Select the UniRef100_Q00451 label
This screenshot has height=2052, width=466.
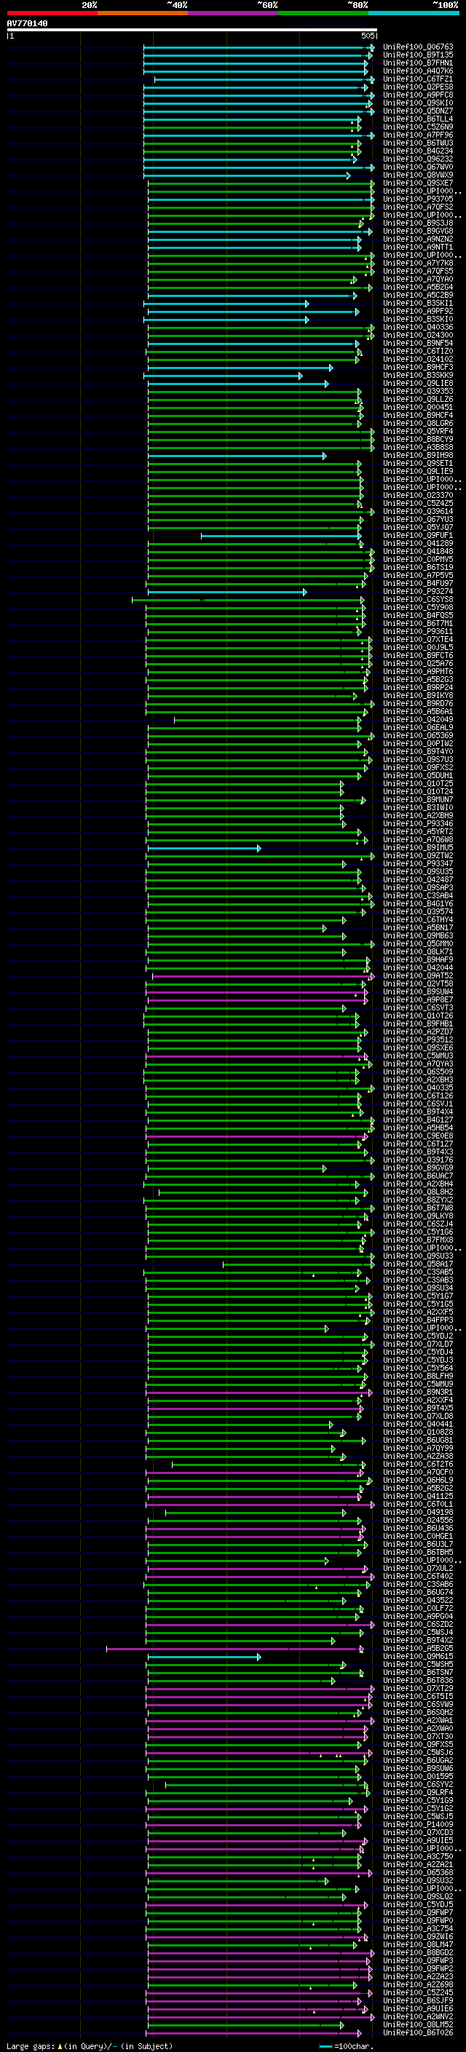pyautogui.click(x=418, y=407)
